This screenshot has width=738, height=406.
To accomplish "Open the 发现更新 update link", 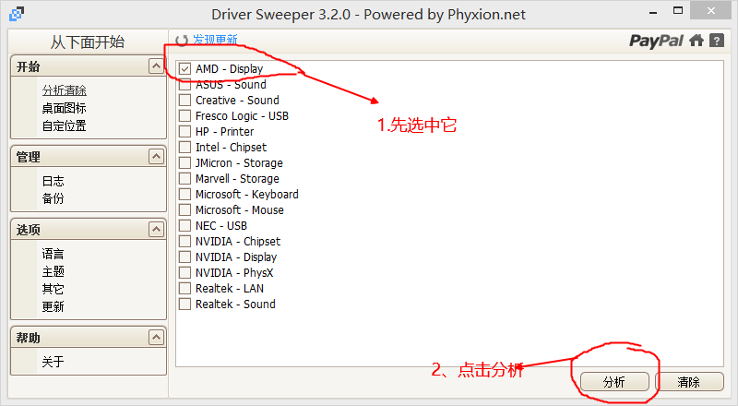I will tap(215, 40).
